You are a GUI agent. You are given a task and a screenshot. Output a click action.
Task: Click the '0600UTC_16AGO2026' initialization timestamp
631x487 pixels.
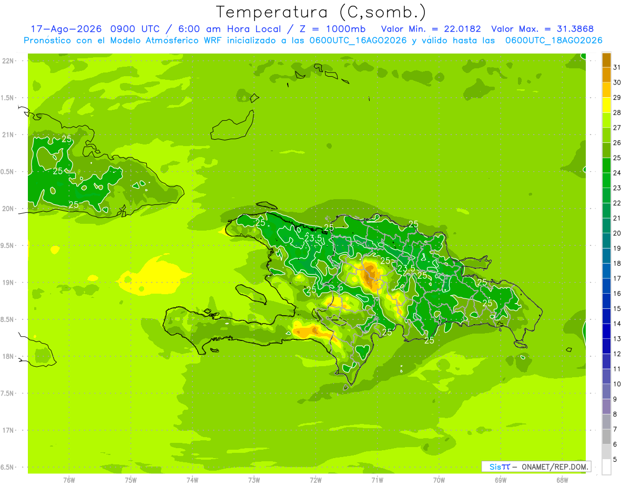pos(358,40)
